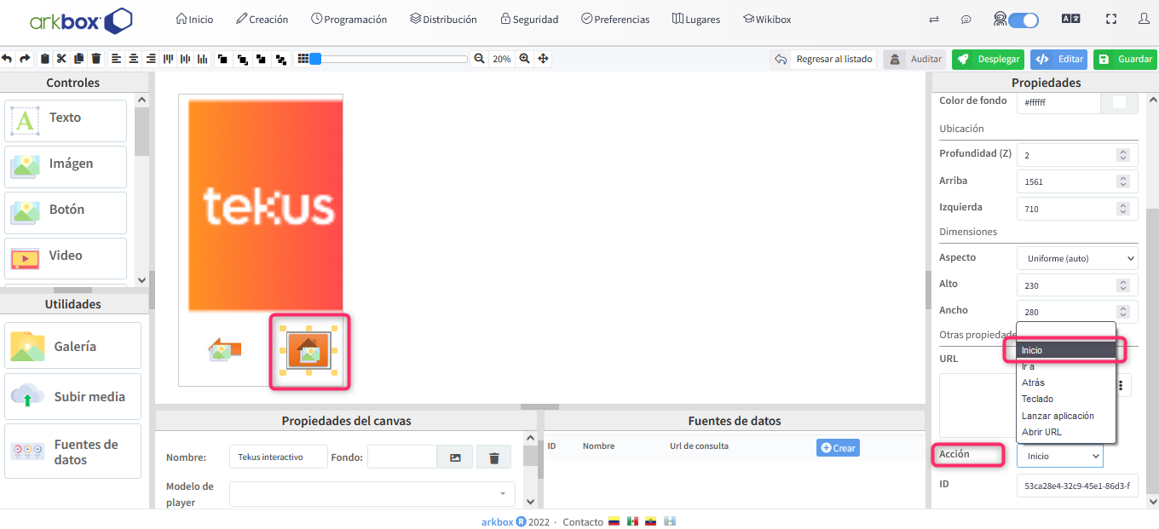This screenshot has height=529, width=1159.
Task: Click the scissors cut icon
Action: click(x=61, y=59)
